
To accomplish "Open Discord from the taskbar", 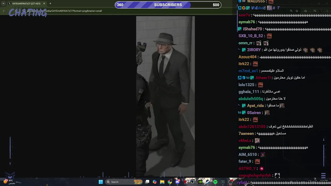I will point(177,182).
